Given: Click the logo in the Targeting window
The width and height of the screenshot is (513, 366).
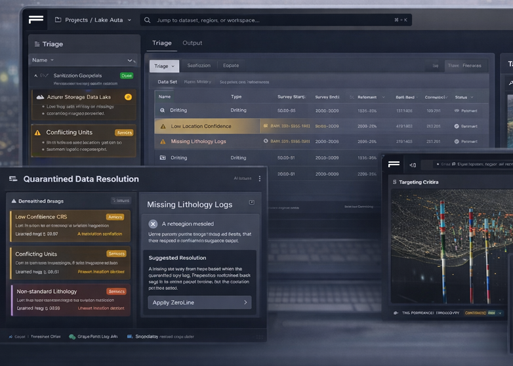Looking at the screenshot, I should [x=394, y=164].
